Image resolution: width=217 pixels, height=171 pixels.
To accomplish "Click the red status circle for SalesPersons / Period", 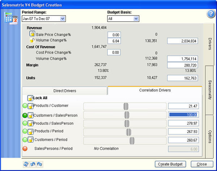I will (25, 149).
